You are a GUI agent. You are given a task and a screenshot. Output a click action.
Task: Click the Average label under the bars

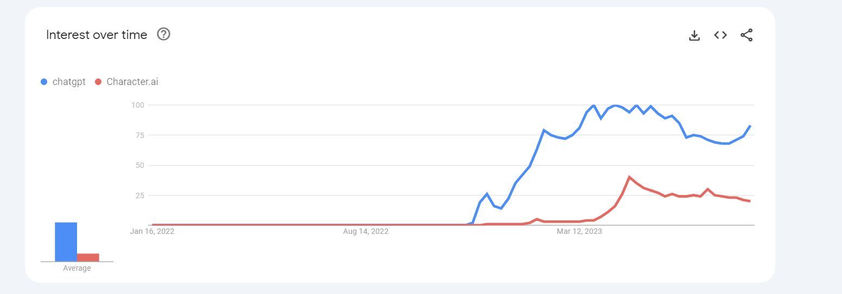tap(77, 269)
